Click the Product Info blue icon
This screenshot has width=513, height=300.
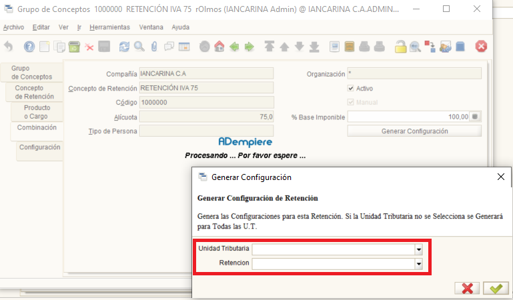pyautogui.click(x=460, y=47)
